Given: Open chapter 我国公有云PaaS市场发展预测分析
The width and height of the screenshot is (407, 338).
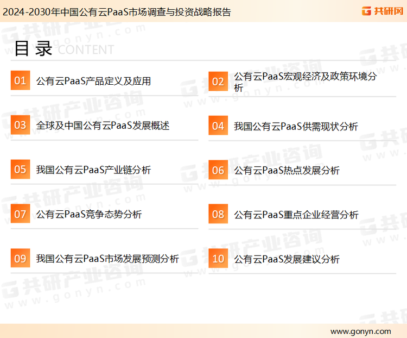Looking at the screenshot, I should tap(107, 259).
